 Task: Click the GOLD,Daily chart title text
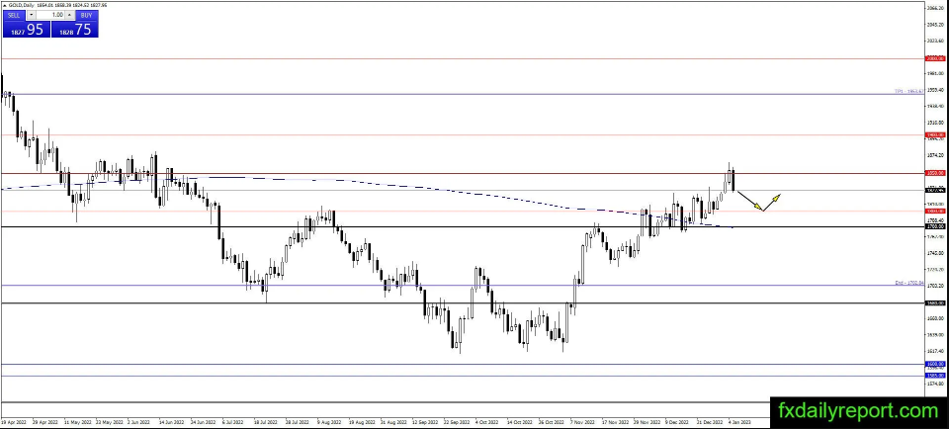pyautogui.click(x=26, y=5)
